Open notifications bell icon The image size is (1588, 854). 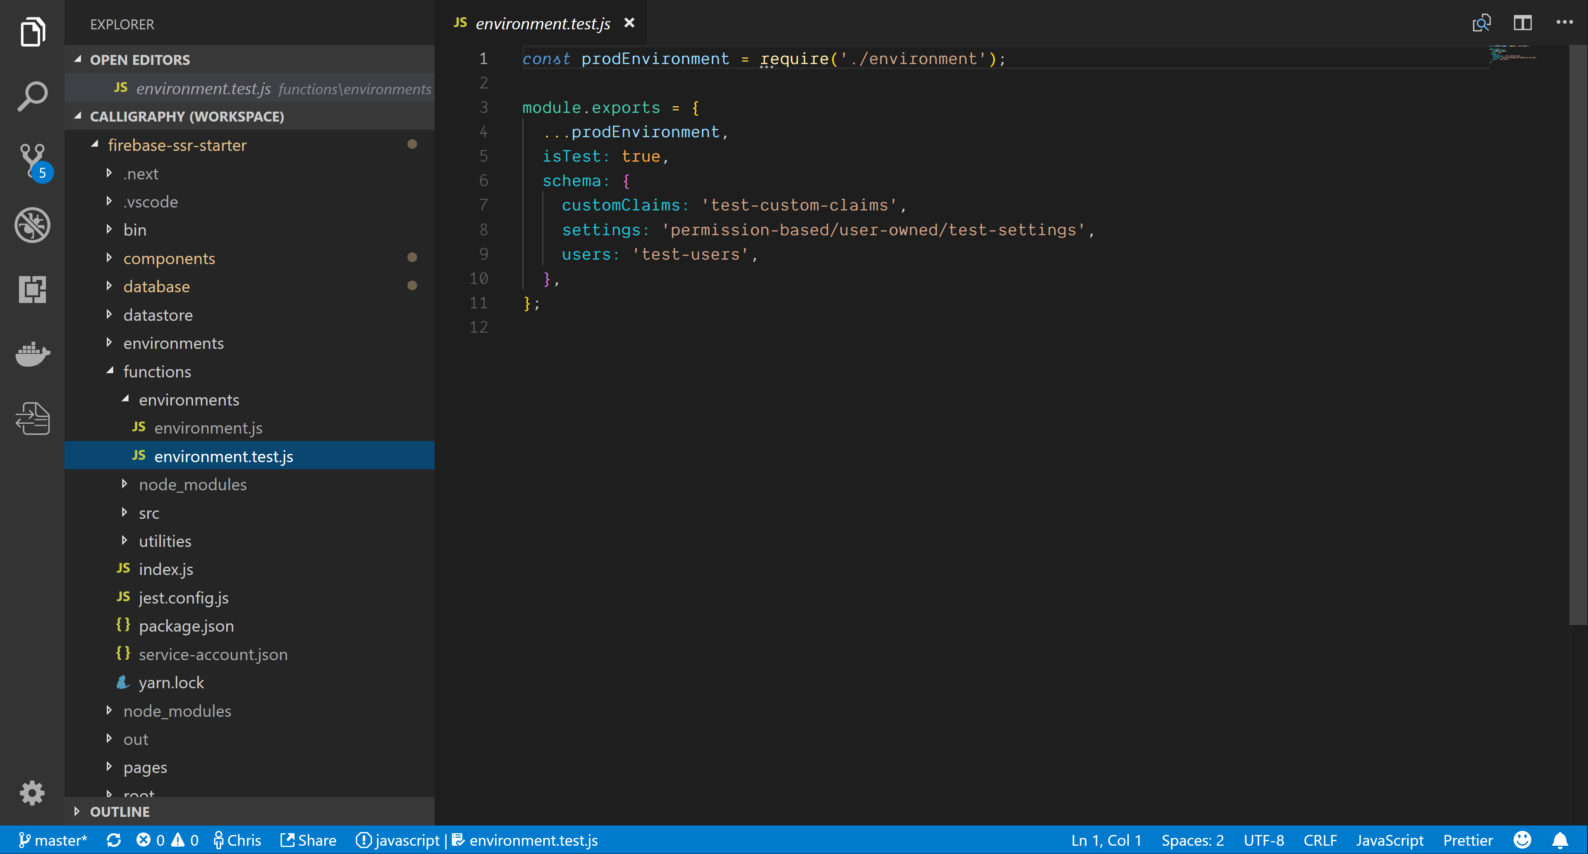[x=1560, y=840]
